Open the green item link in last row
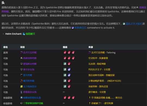This screenshot has width=147, height=106. [33, 103]
